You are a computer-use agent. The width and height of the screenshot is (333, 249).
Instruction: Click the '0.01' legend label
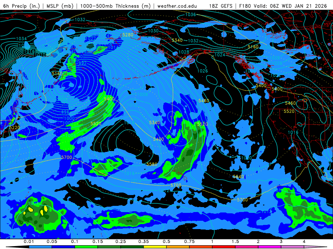point(29,242)
